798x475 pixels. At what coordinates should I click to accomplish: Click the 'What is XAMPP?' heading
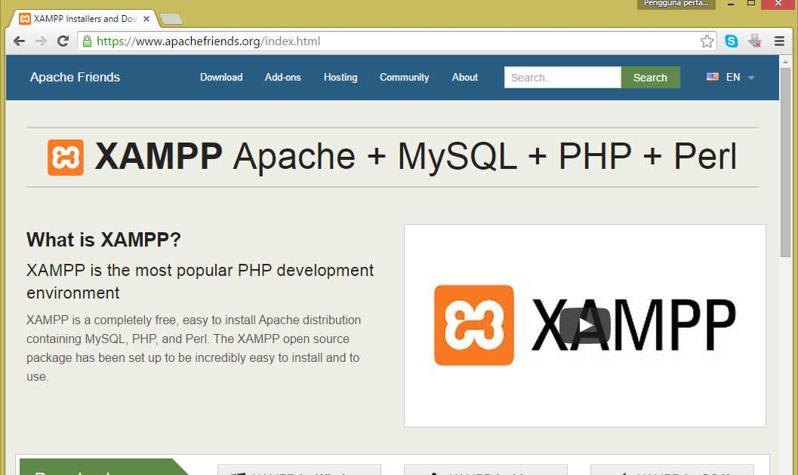104,240
